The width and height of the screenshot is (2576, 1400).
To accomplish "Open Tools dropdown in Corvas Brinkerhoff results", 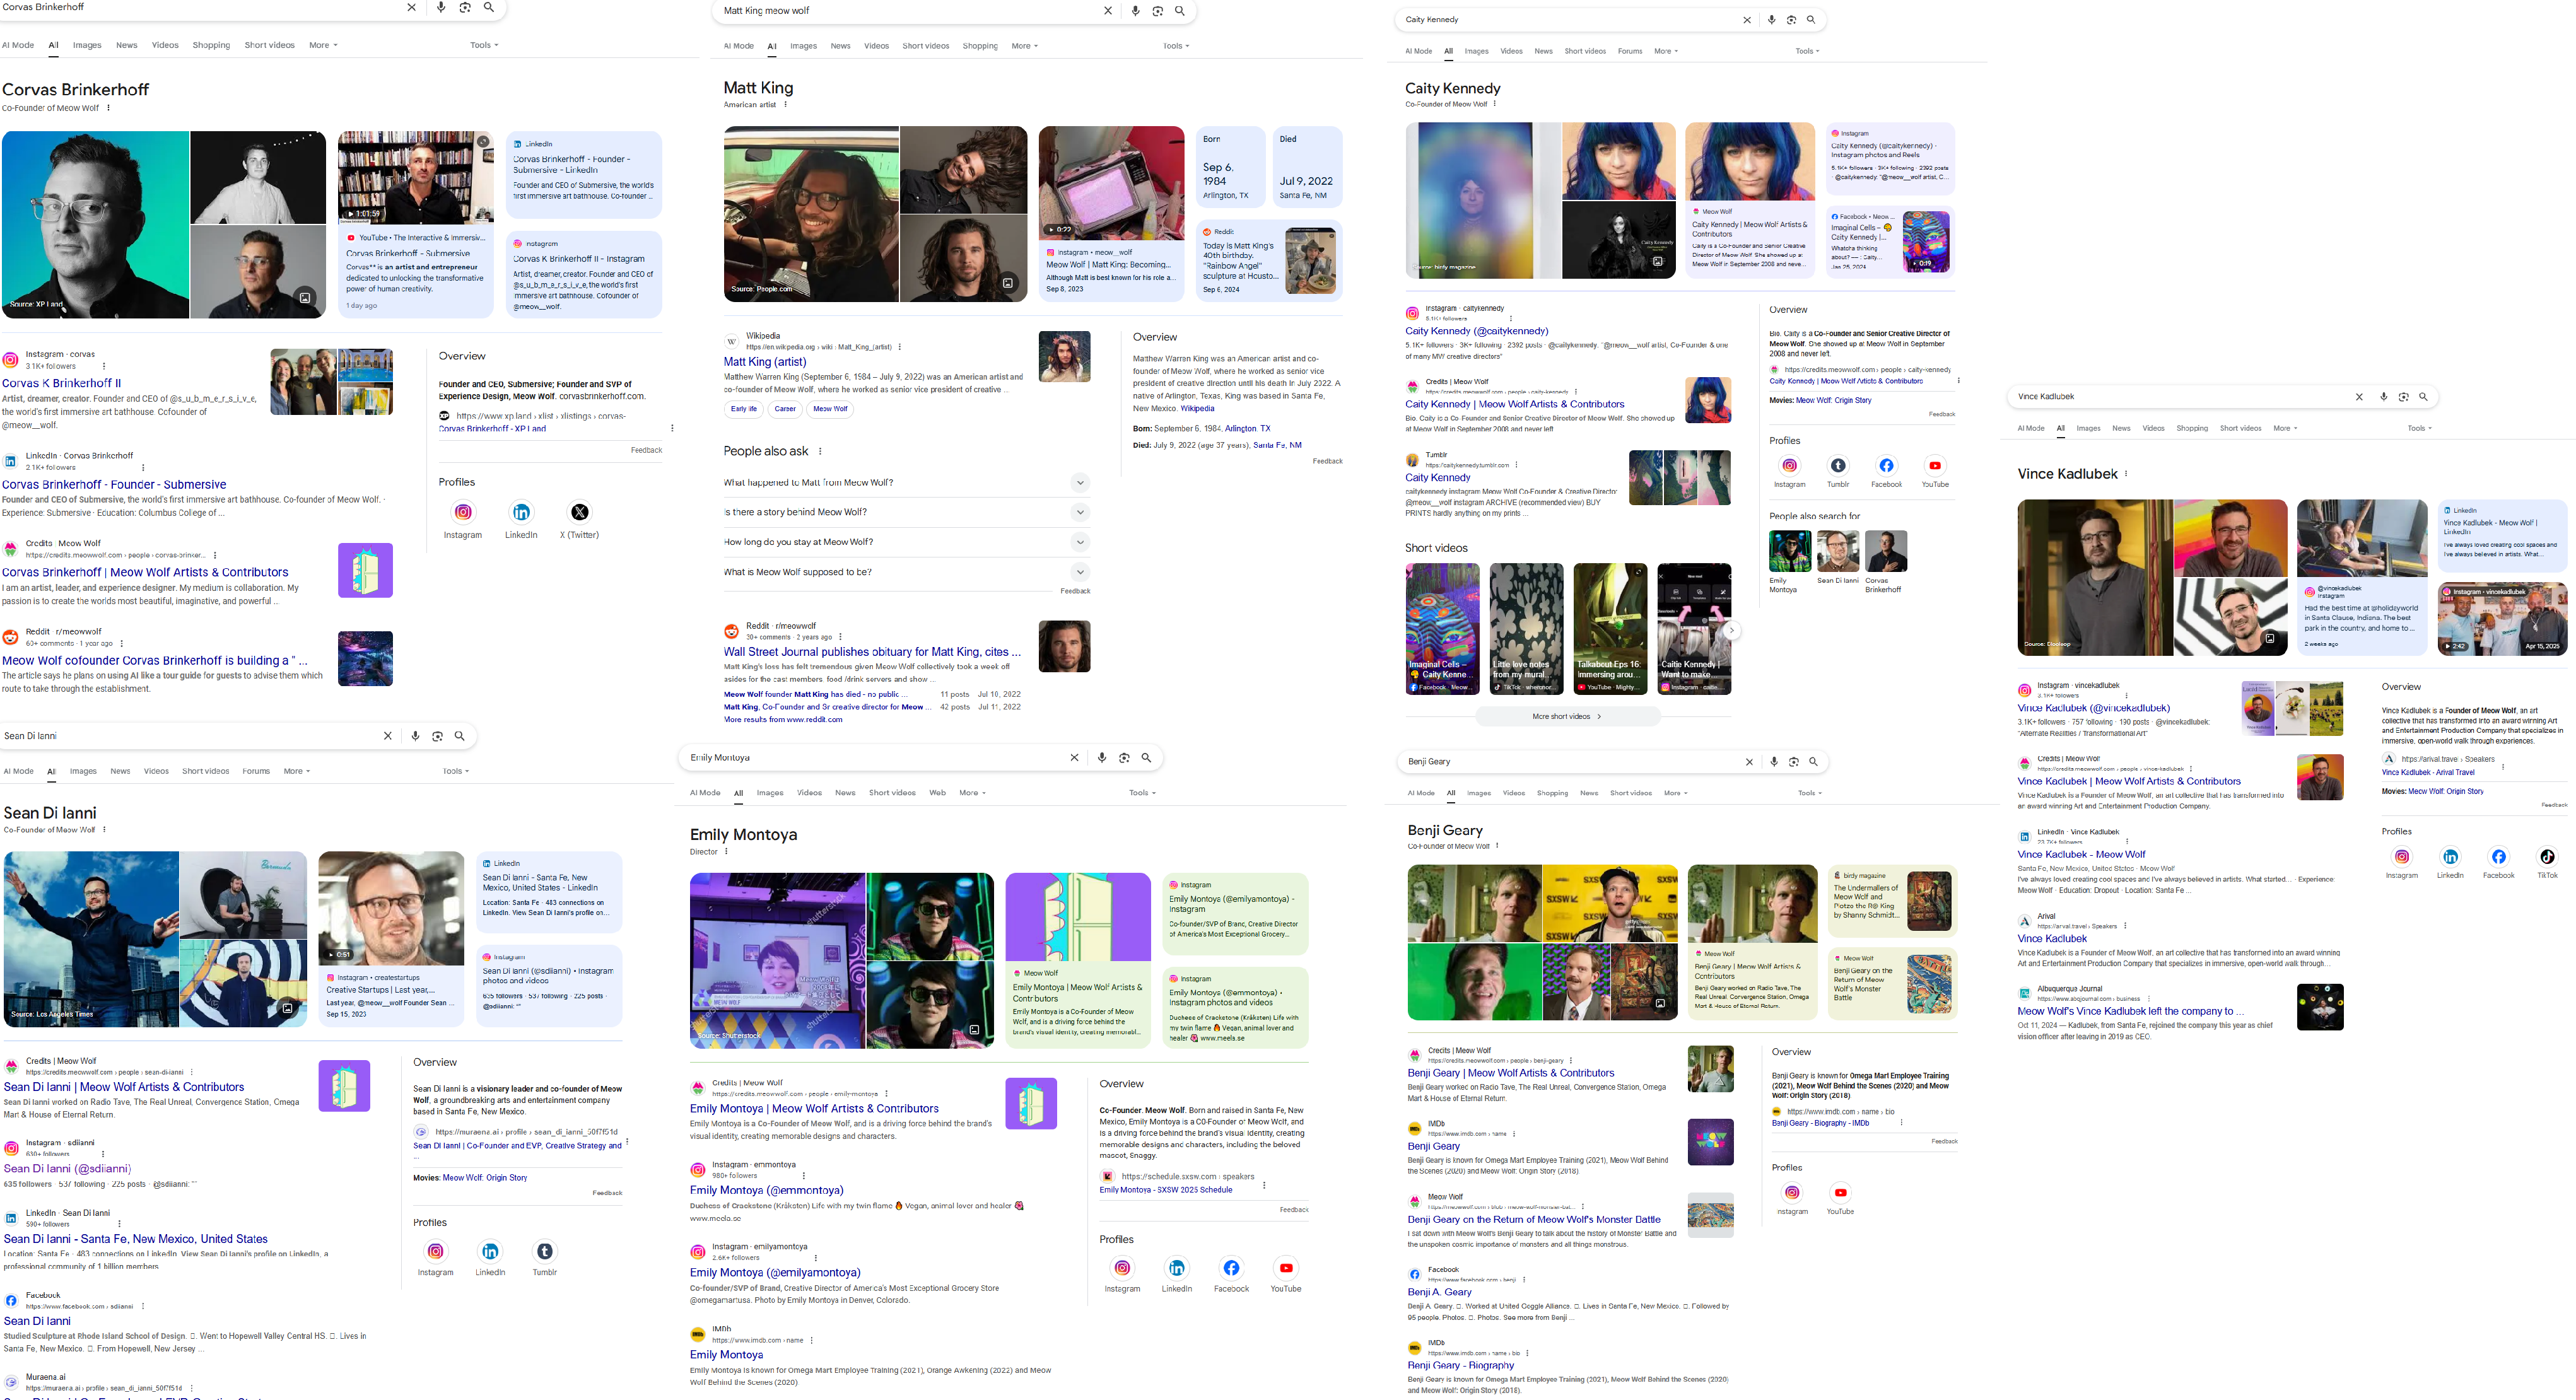I will (x=484, y=45).
